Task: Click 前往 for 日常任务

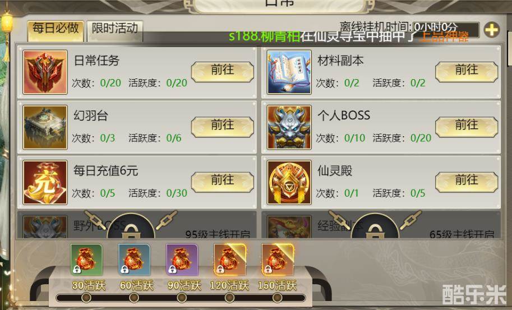Action: pyautogui.click(x=223, y=71)
